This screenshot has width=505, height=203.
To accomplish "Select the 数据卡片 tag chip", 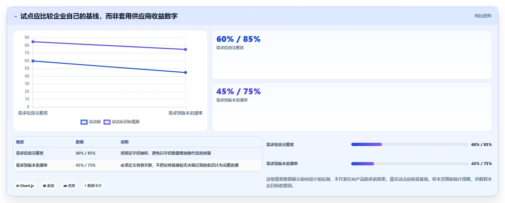I will (93, 186).
